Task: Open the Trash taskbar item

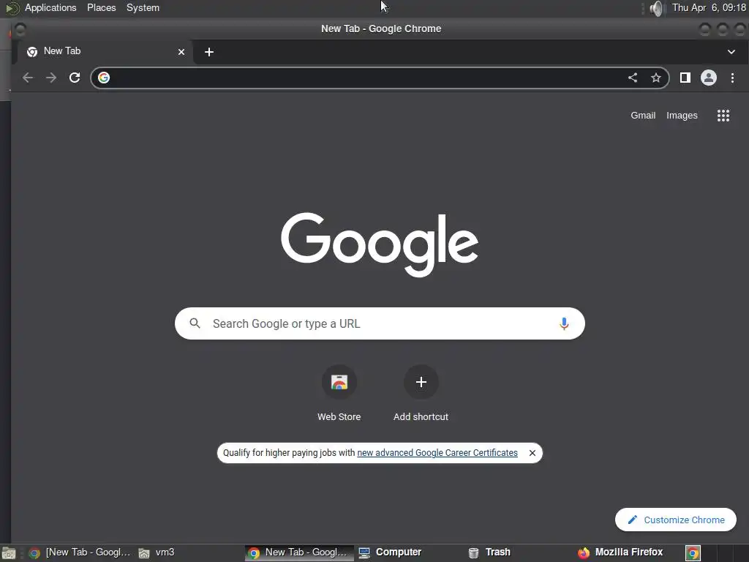Action: (x=489, y=552)
